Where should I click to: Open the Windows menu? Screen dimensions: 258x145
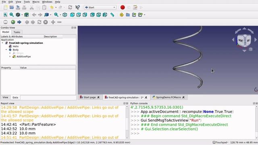(x=47, y=2)
